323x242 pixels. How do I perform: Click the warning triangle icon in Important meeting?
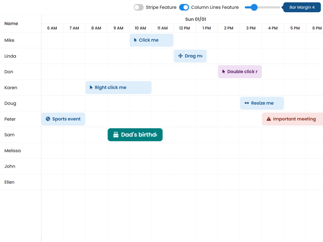point(269,119)
